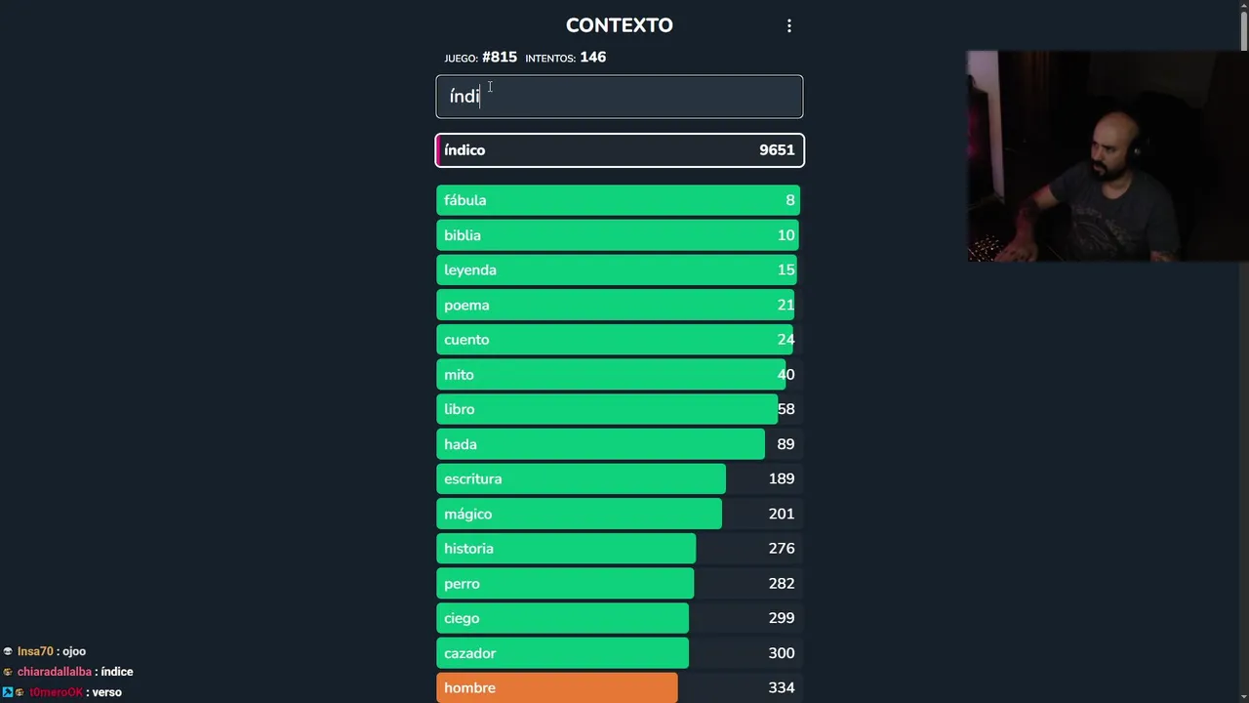
Task: Click the word guess input field
Action: [619, 97]
